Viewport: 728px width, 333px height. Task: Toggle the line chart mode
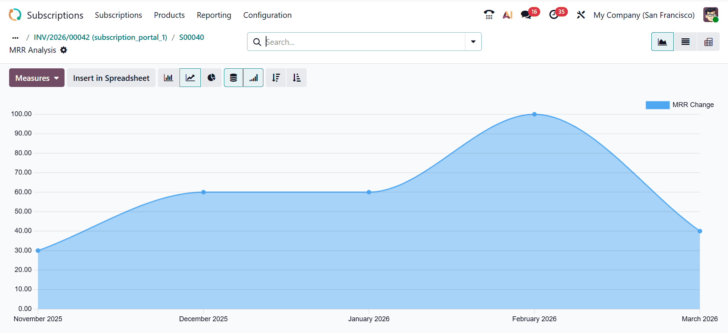click(x=190, y=78)
